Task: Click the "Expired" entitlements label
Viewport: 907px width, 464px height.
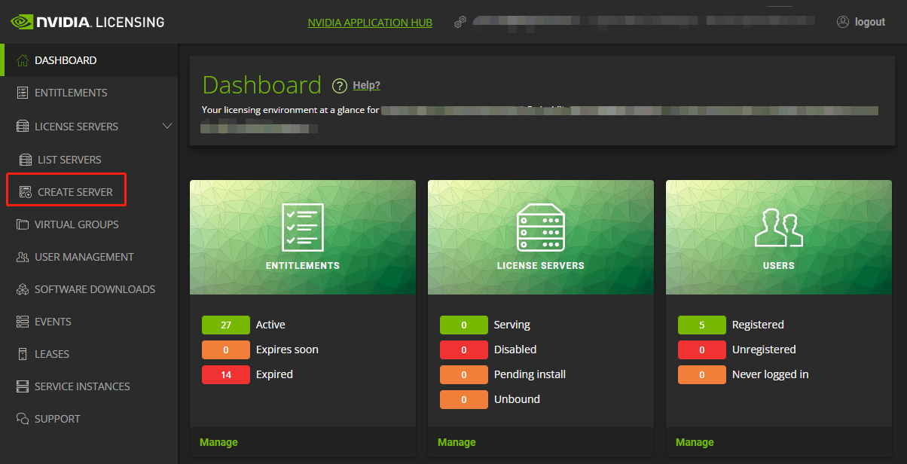Action: coord(274,374)
